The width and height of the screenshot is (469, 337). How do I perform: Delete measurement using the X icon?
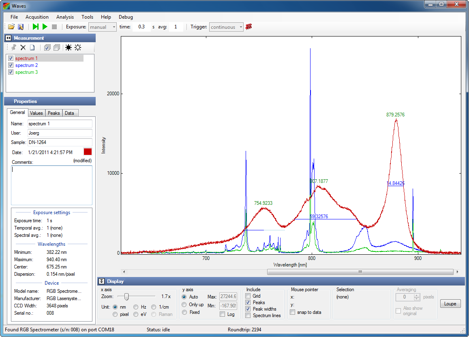[23, 47]
